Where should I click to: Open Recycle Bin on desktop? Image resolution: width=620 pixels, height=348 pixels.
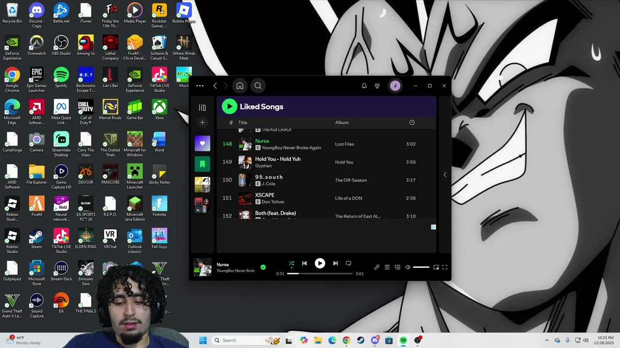pyautogui.click(x=12, y=13)
